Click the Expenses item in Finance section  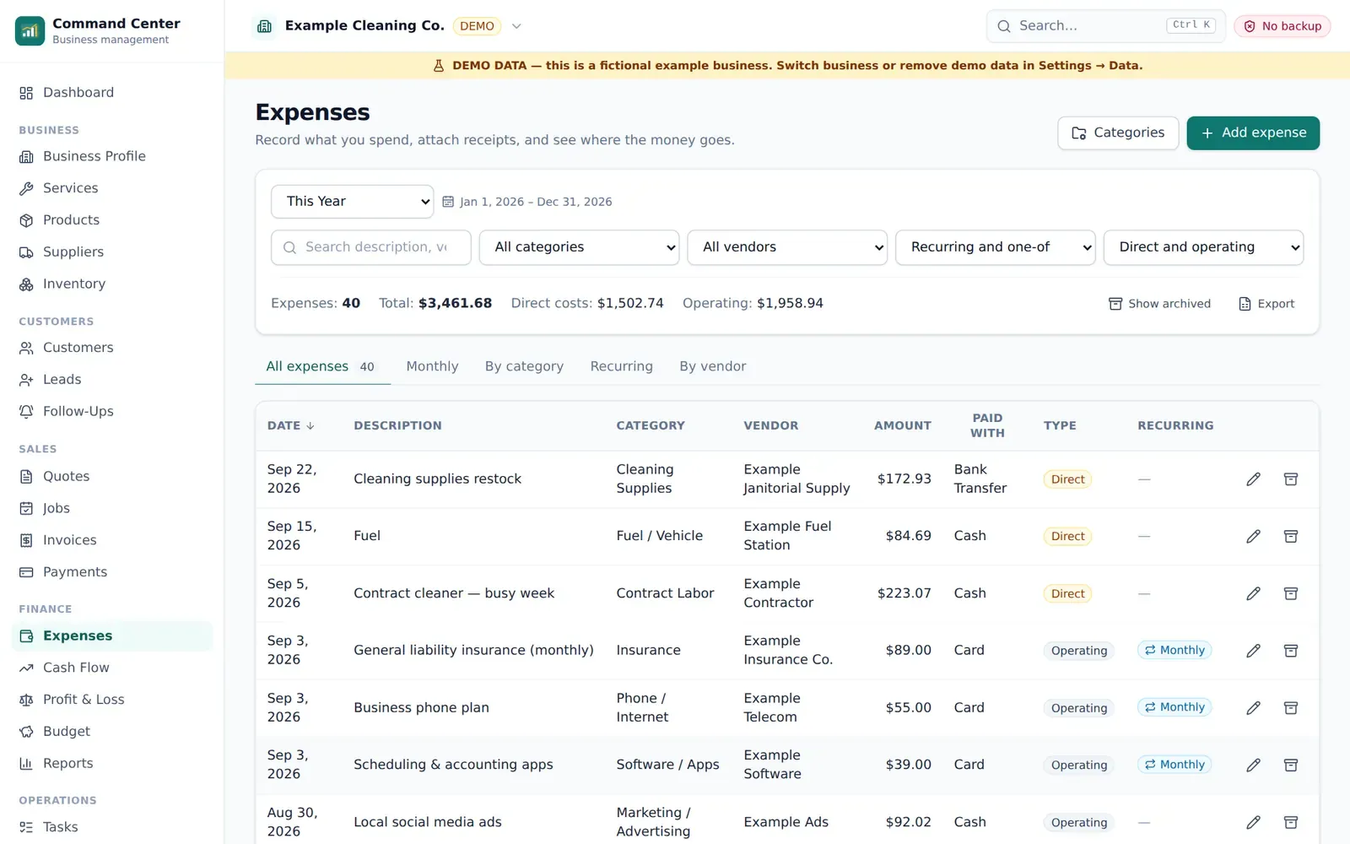(x=112, y=636)
